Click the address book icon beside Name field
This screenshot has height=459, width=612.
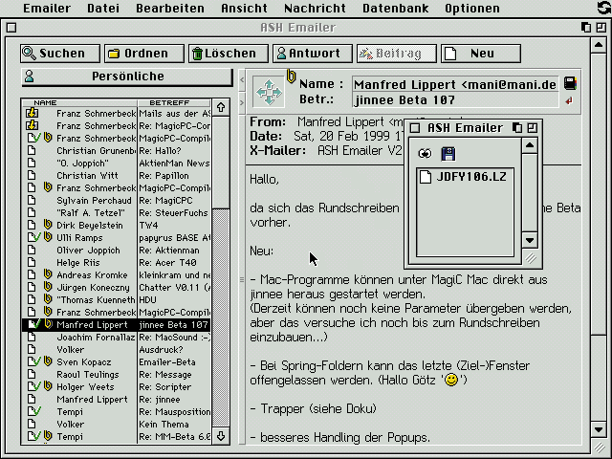click(x=570, y=84)
